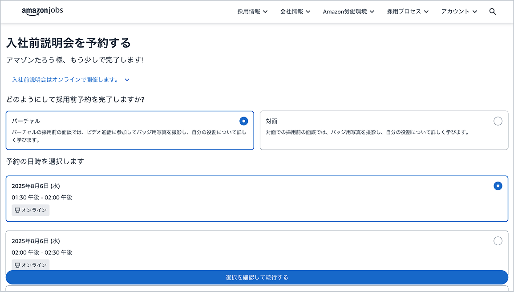Select the 01:30 午後 - 02:00 午後 slot radio

pos(498,186)
